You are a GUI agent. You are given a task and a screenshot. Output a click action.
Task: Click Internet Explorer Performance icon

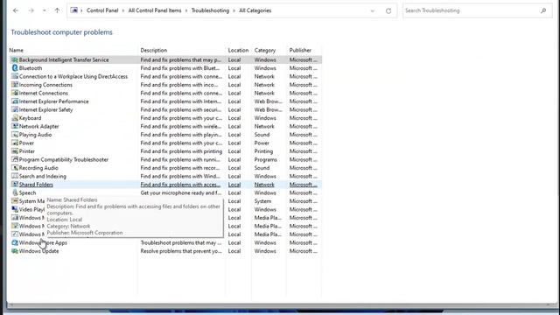click(x=15, y=101)
